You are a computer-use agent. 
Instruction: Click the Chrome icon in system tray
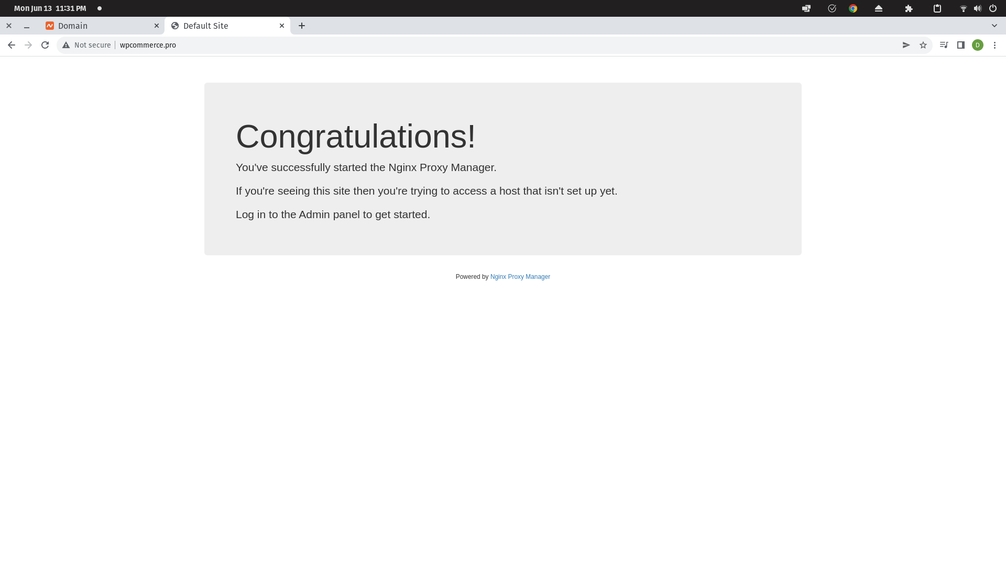pos(853,8)
